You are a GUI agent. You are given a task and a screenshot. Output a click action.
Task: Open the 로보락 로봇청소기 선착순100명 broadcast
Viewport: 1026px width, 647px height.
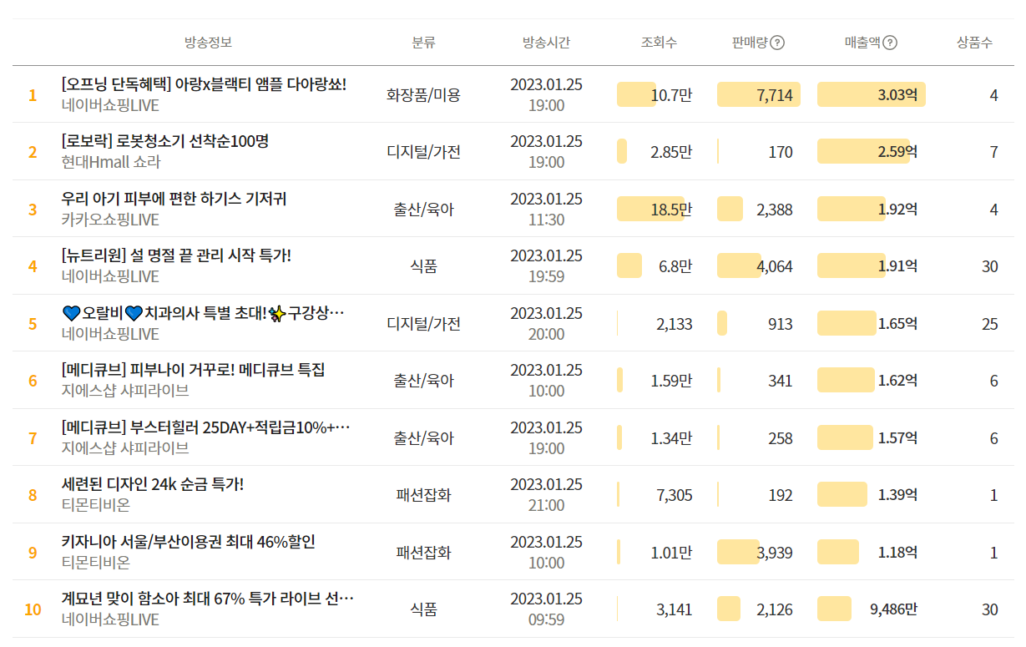[x=165, y=141]
